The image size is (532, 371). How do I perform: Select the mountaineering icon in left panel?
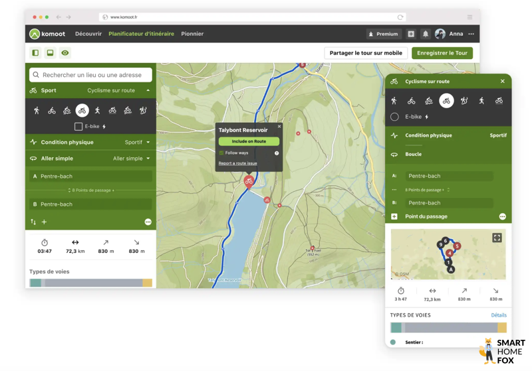[x=143, y=110]
